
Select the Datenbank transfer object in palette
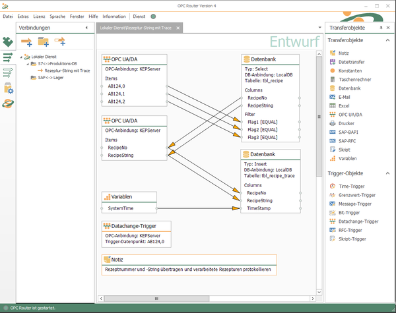(345, 88)
